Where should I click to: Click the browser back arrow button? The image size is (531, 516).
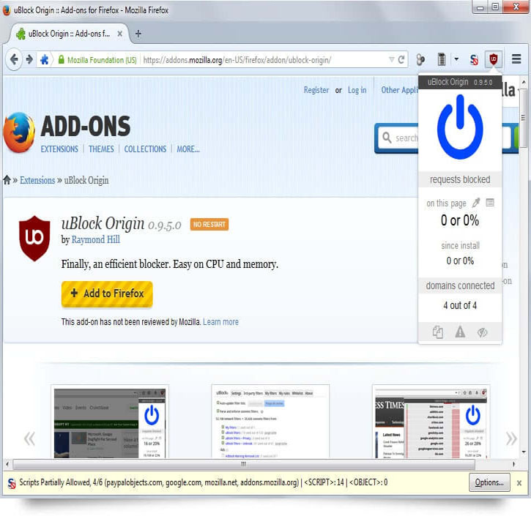point(14,59)
